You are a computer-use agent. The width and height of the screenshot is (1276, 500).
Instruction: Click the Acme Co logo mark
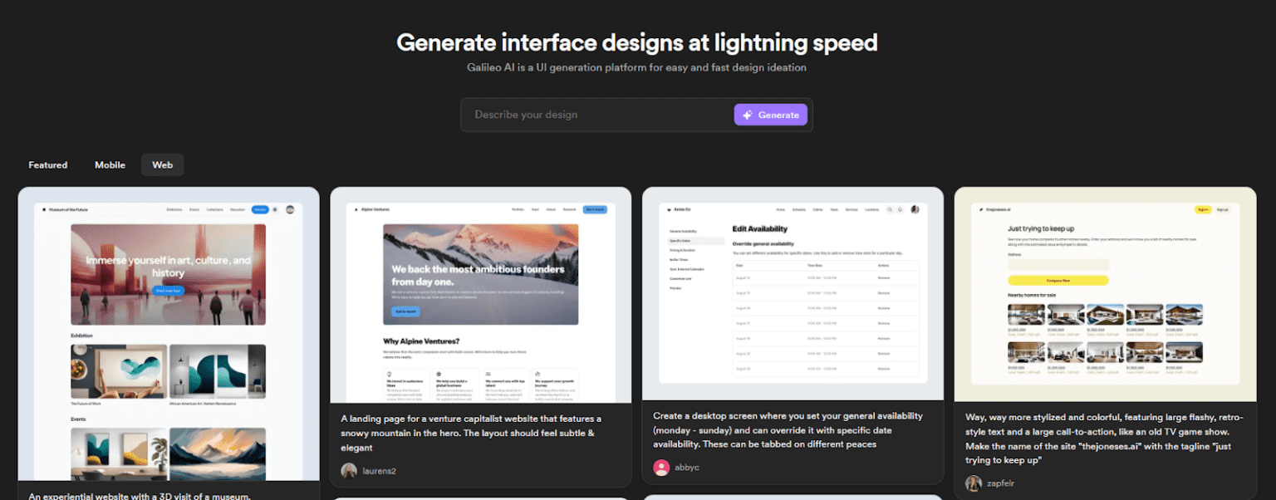click(668, 209)
